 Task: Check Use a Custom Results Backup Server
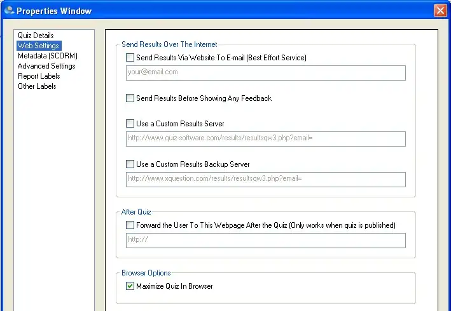130,164
